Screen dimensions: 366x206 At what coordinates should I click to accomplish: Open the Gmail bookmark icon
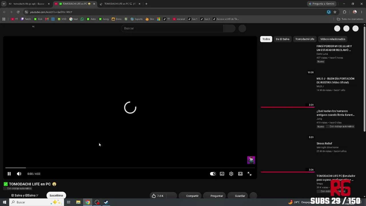pyautogui.click(x=47, y=19)
